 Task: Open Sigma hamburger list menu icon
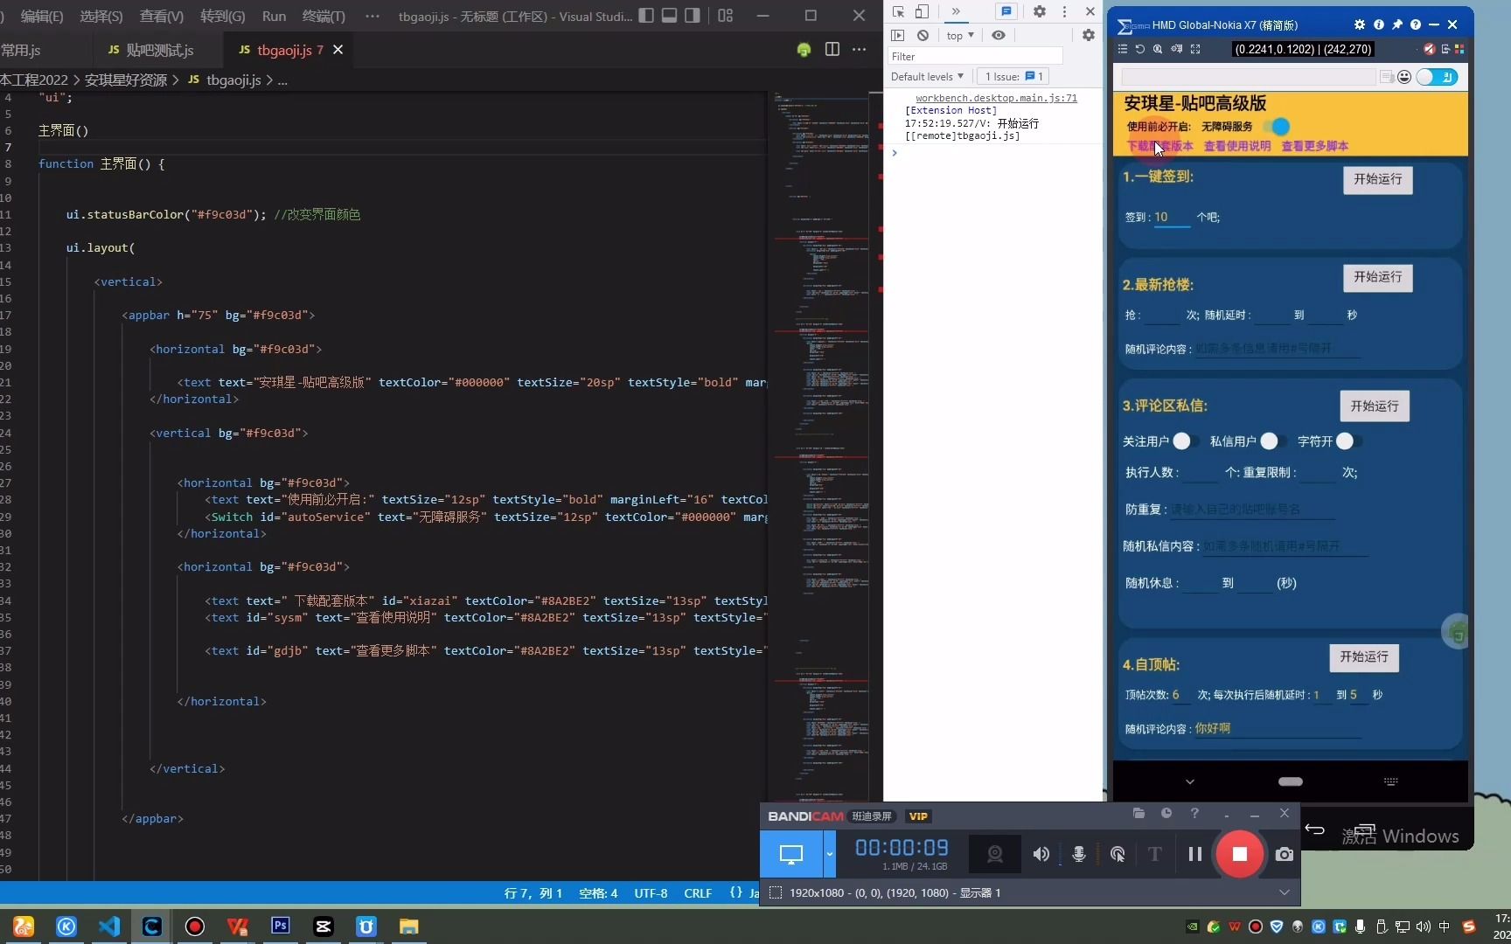click(1123, 49)
